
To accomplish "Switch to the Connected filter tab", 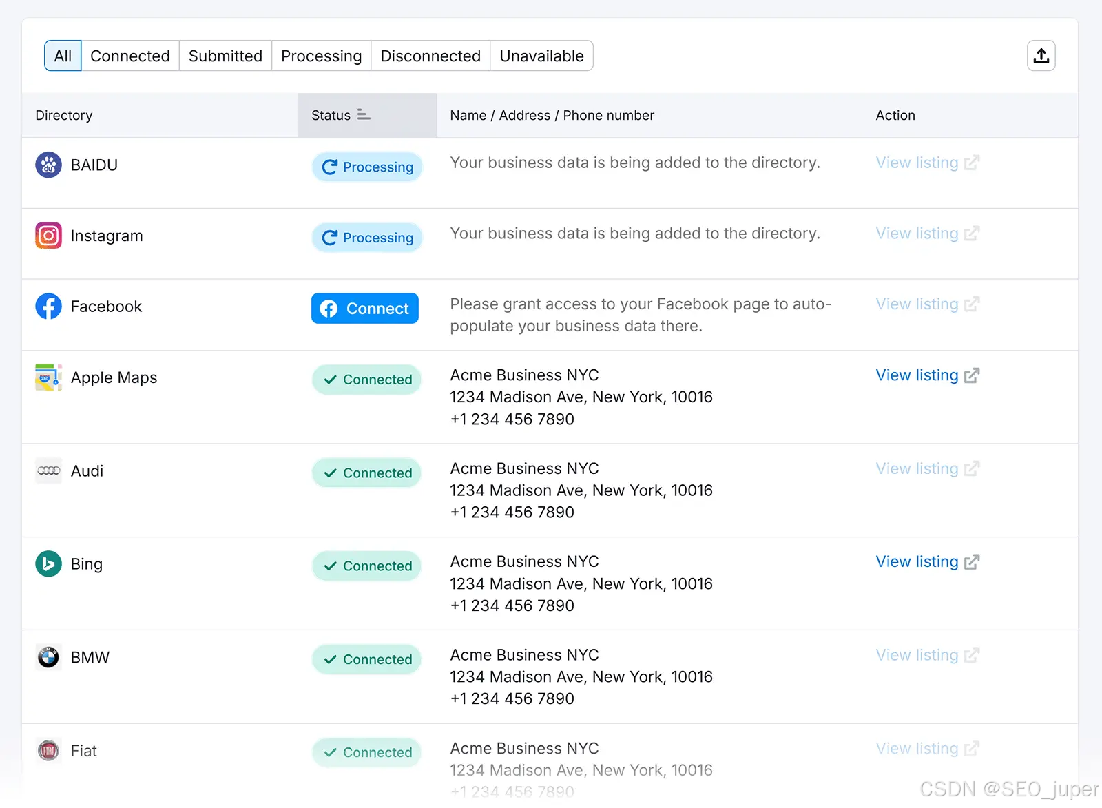I will [x=130, y=56].
